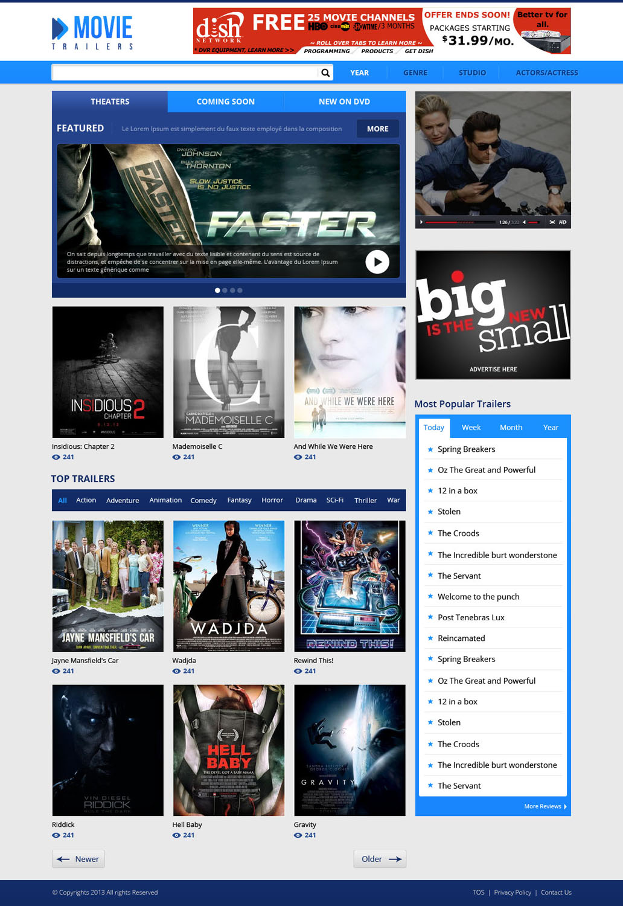
Task: Click inside the search text field
Action: 185,72
